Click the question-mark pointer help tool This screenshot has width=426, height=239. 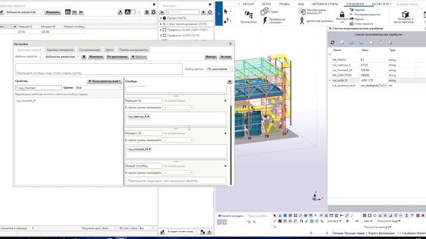(x=226, y=21)
